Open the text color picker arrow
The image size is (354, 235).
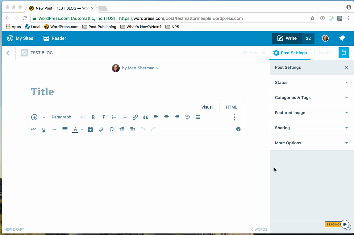(82, 130)
